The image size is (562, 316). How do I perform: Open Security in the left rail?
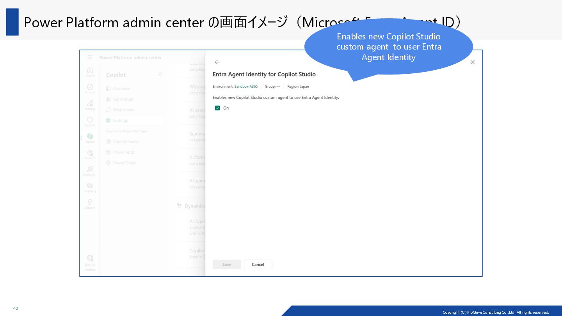[x=90, y=121]
